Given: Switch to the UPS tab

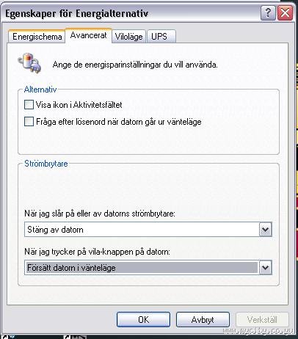Looking at the screenshot, I should coord(161,37).
